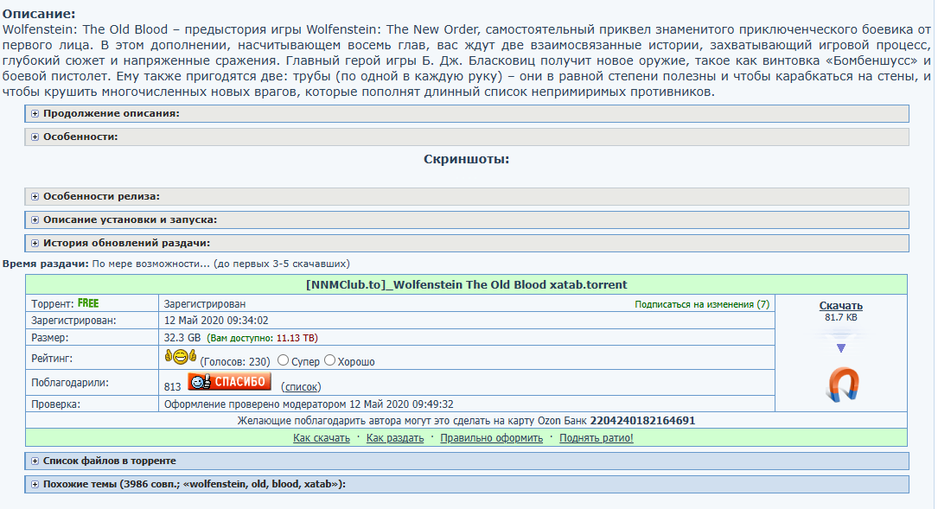Click the Скриншоты heading
The image size is (938, 509).
(467, 159)
